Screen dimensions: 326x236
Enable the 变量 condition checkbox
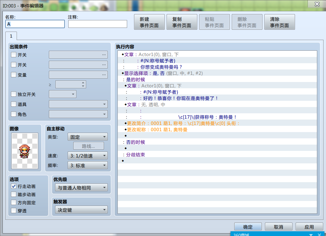click(13, 75)
